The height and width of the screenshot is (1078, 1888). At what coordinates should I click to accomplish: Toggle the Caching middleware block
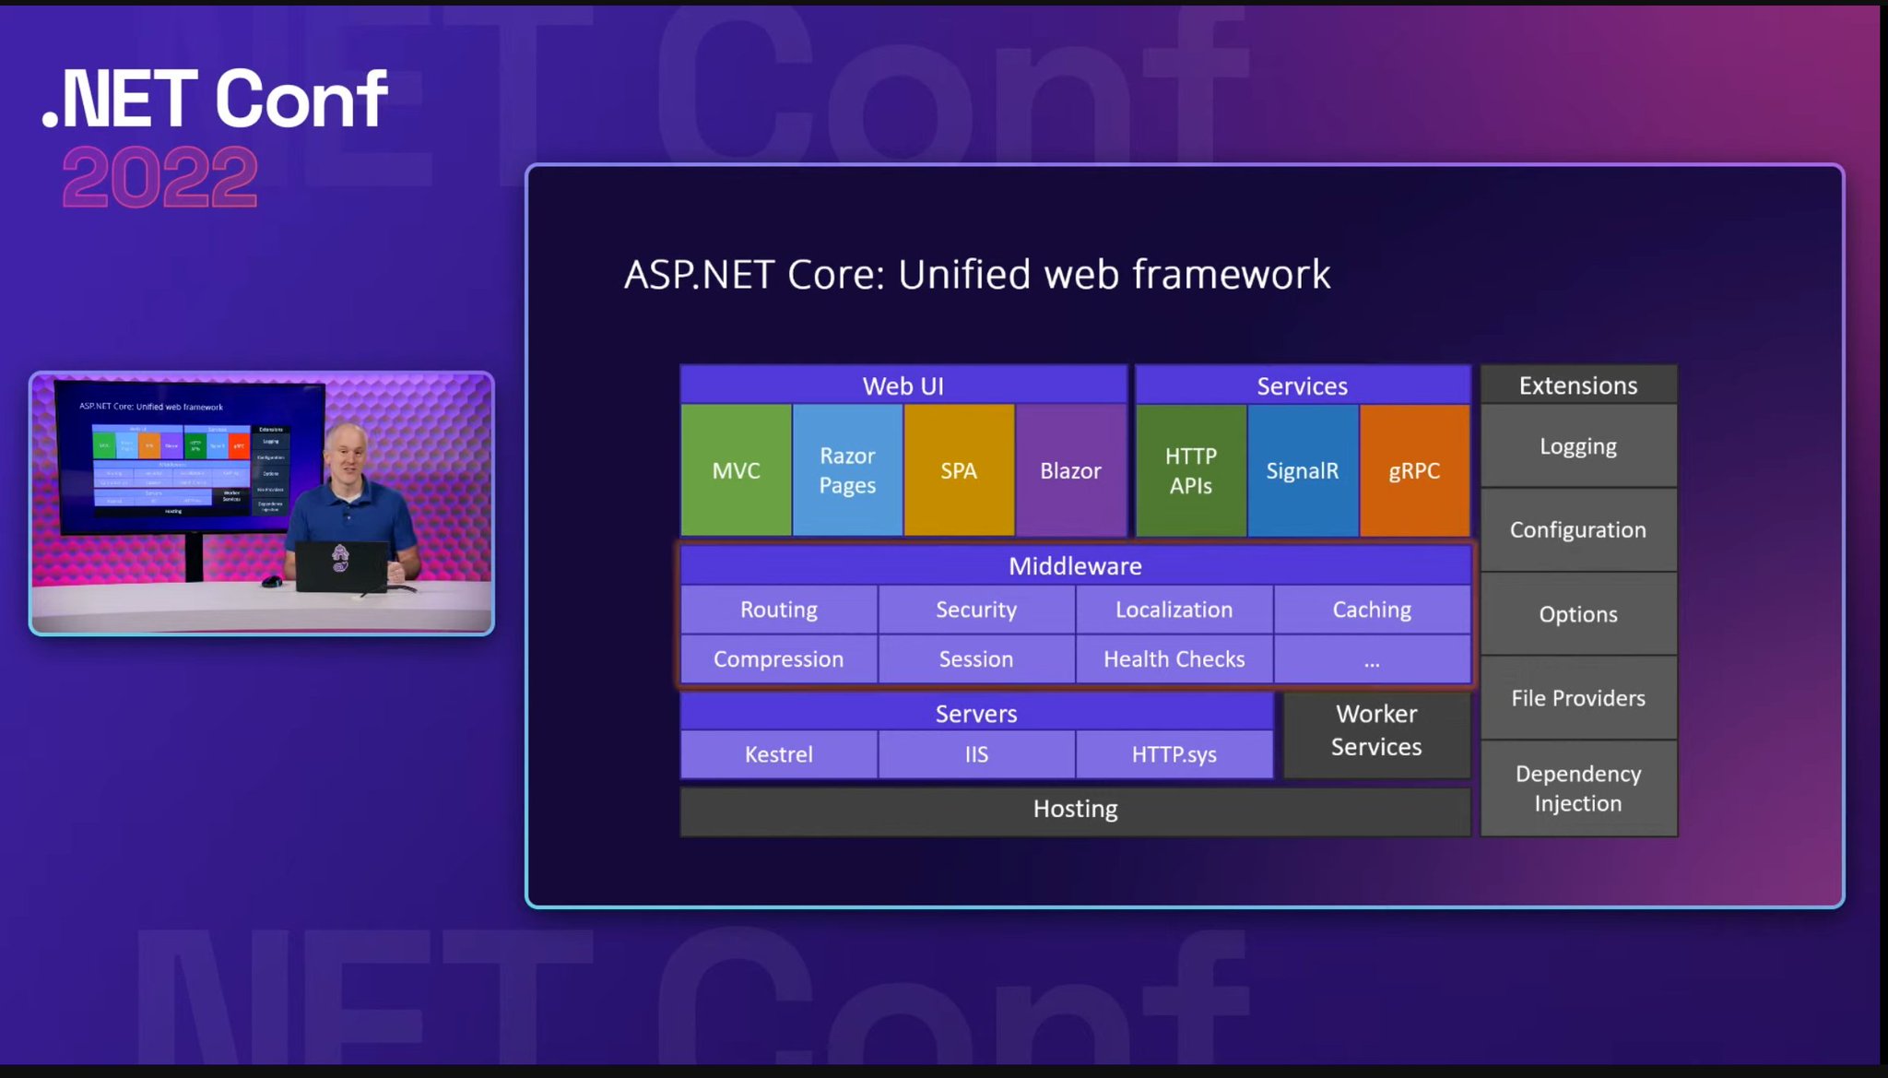coord(1372,610)
